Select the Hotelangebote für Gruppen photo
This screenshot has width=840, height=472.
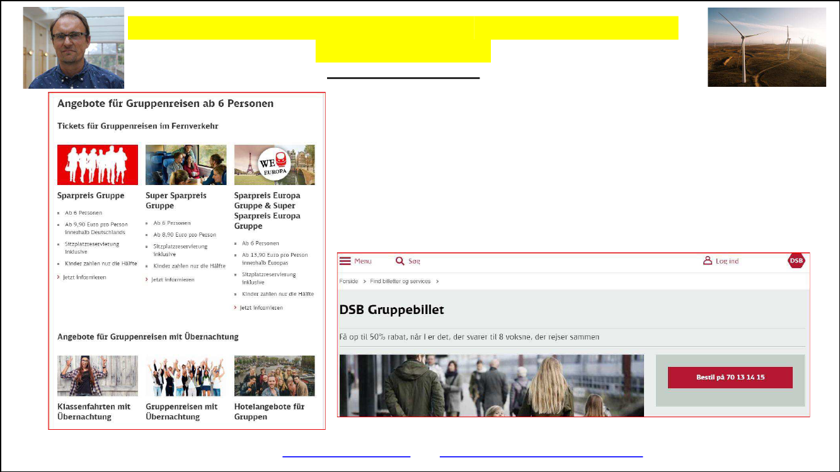pyautogui.click(x=274, y=376)
